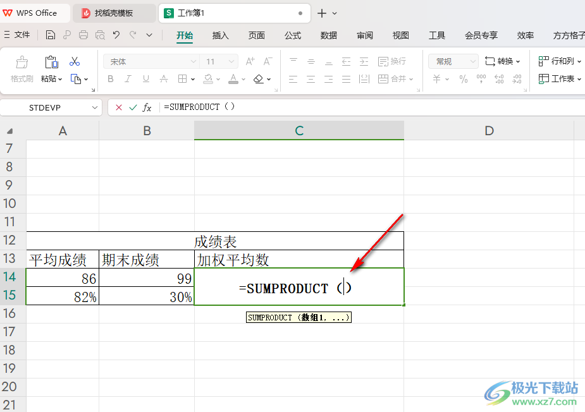
Task: Increase indent icon
Action: (364, 61)
